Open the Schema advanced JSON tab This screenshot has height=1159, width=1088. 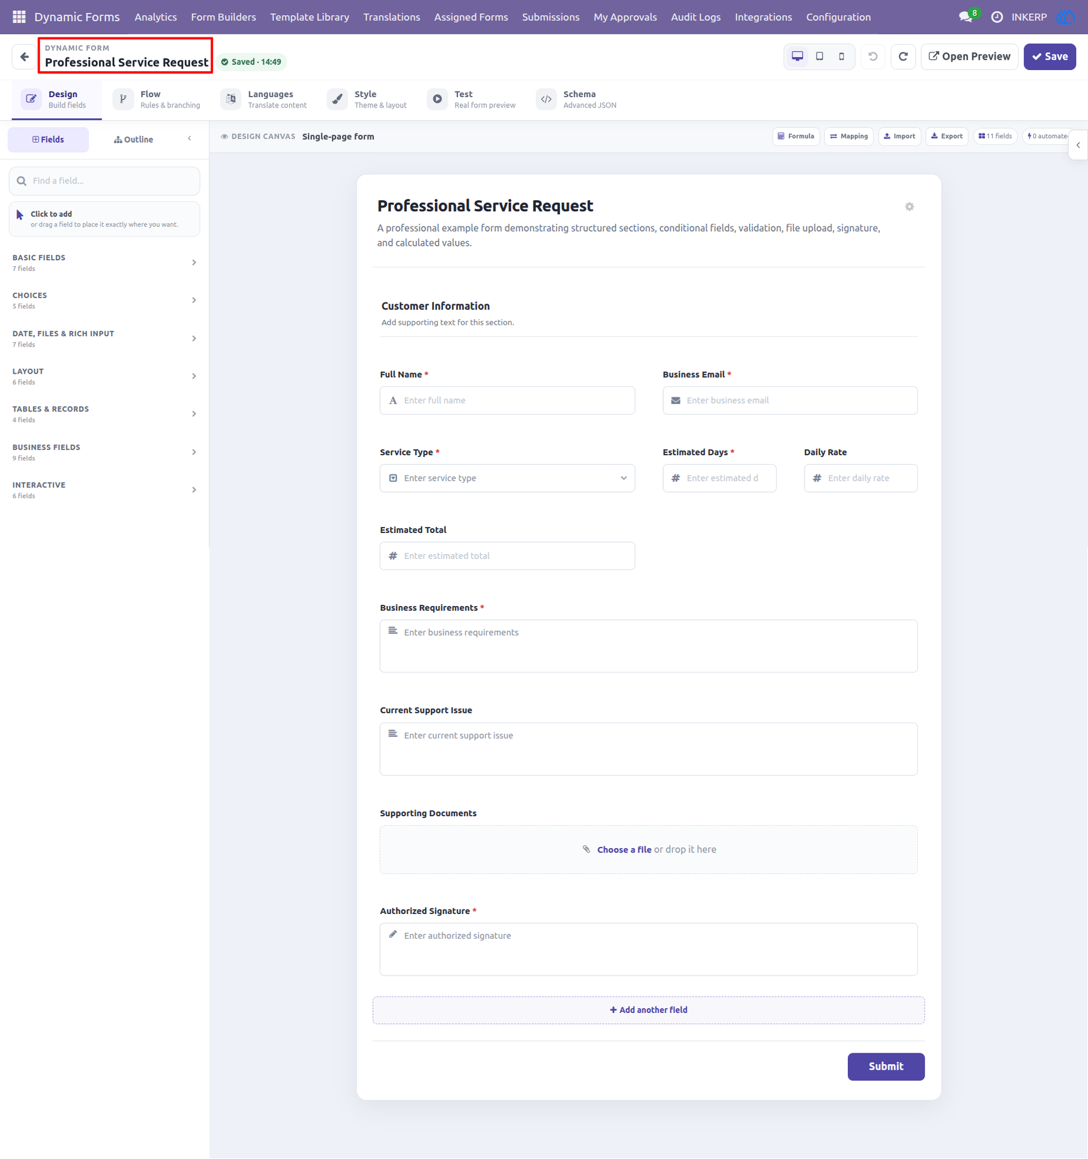(577, 99)
